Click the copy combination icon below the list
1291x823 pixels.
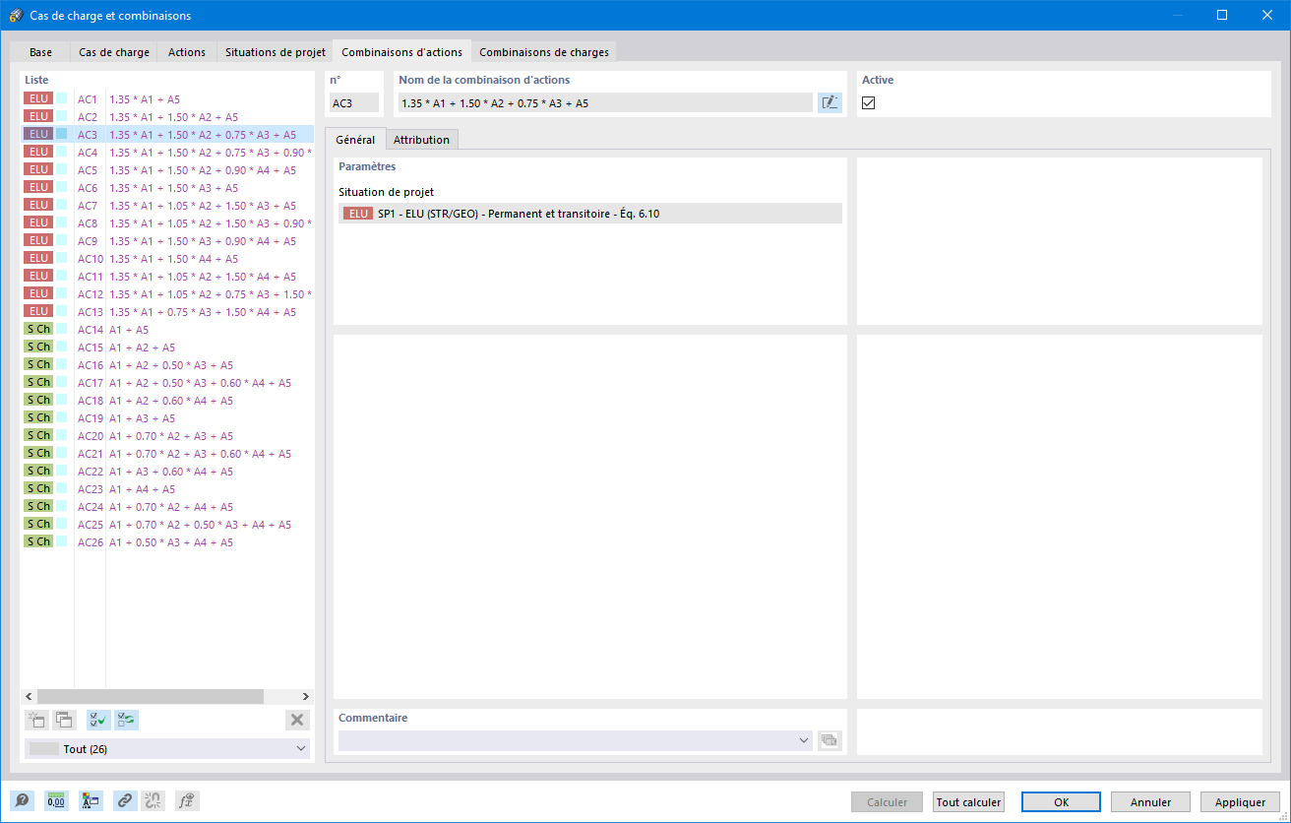tap(64, 720)
